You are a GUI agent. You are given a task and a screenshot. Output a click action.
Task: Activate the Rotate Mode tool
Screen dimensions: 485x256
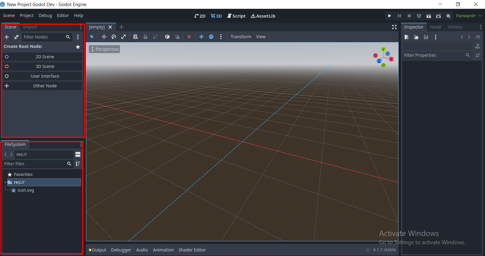coord(114,37)
